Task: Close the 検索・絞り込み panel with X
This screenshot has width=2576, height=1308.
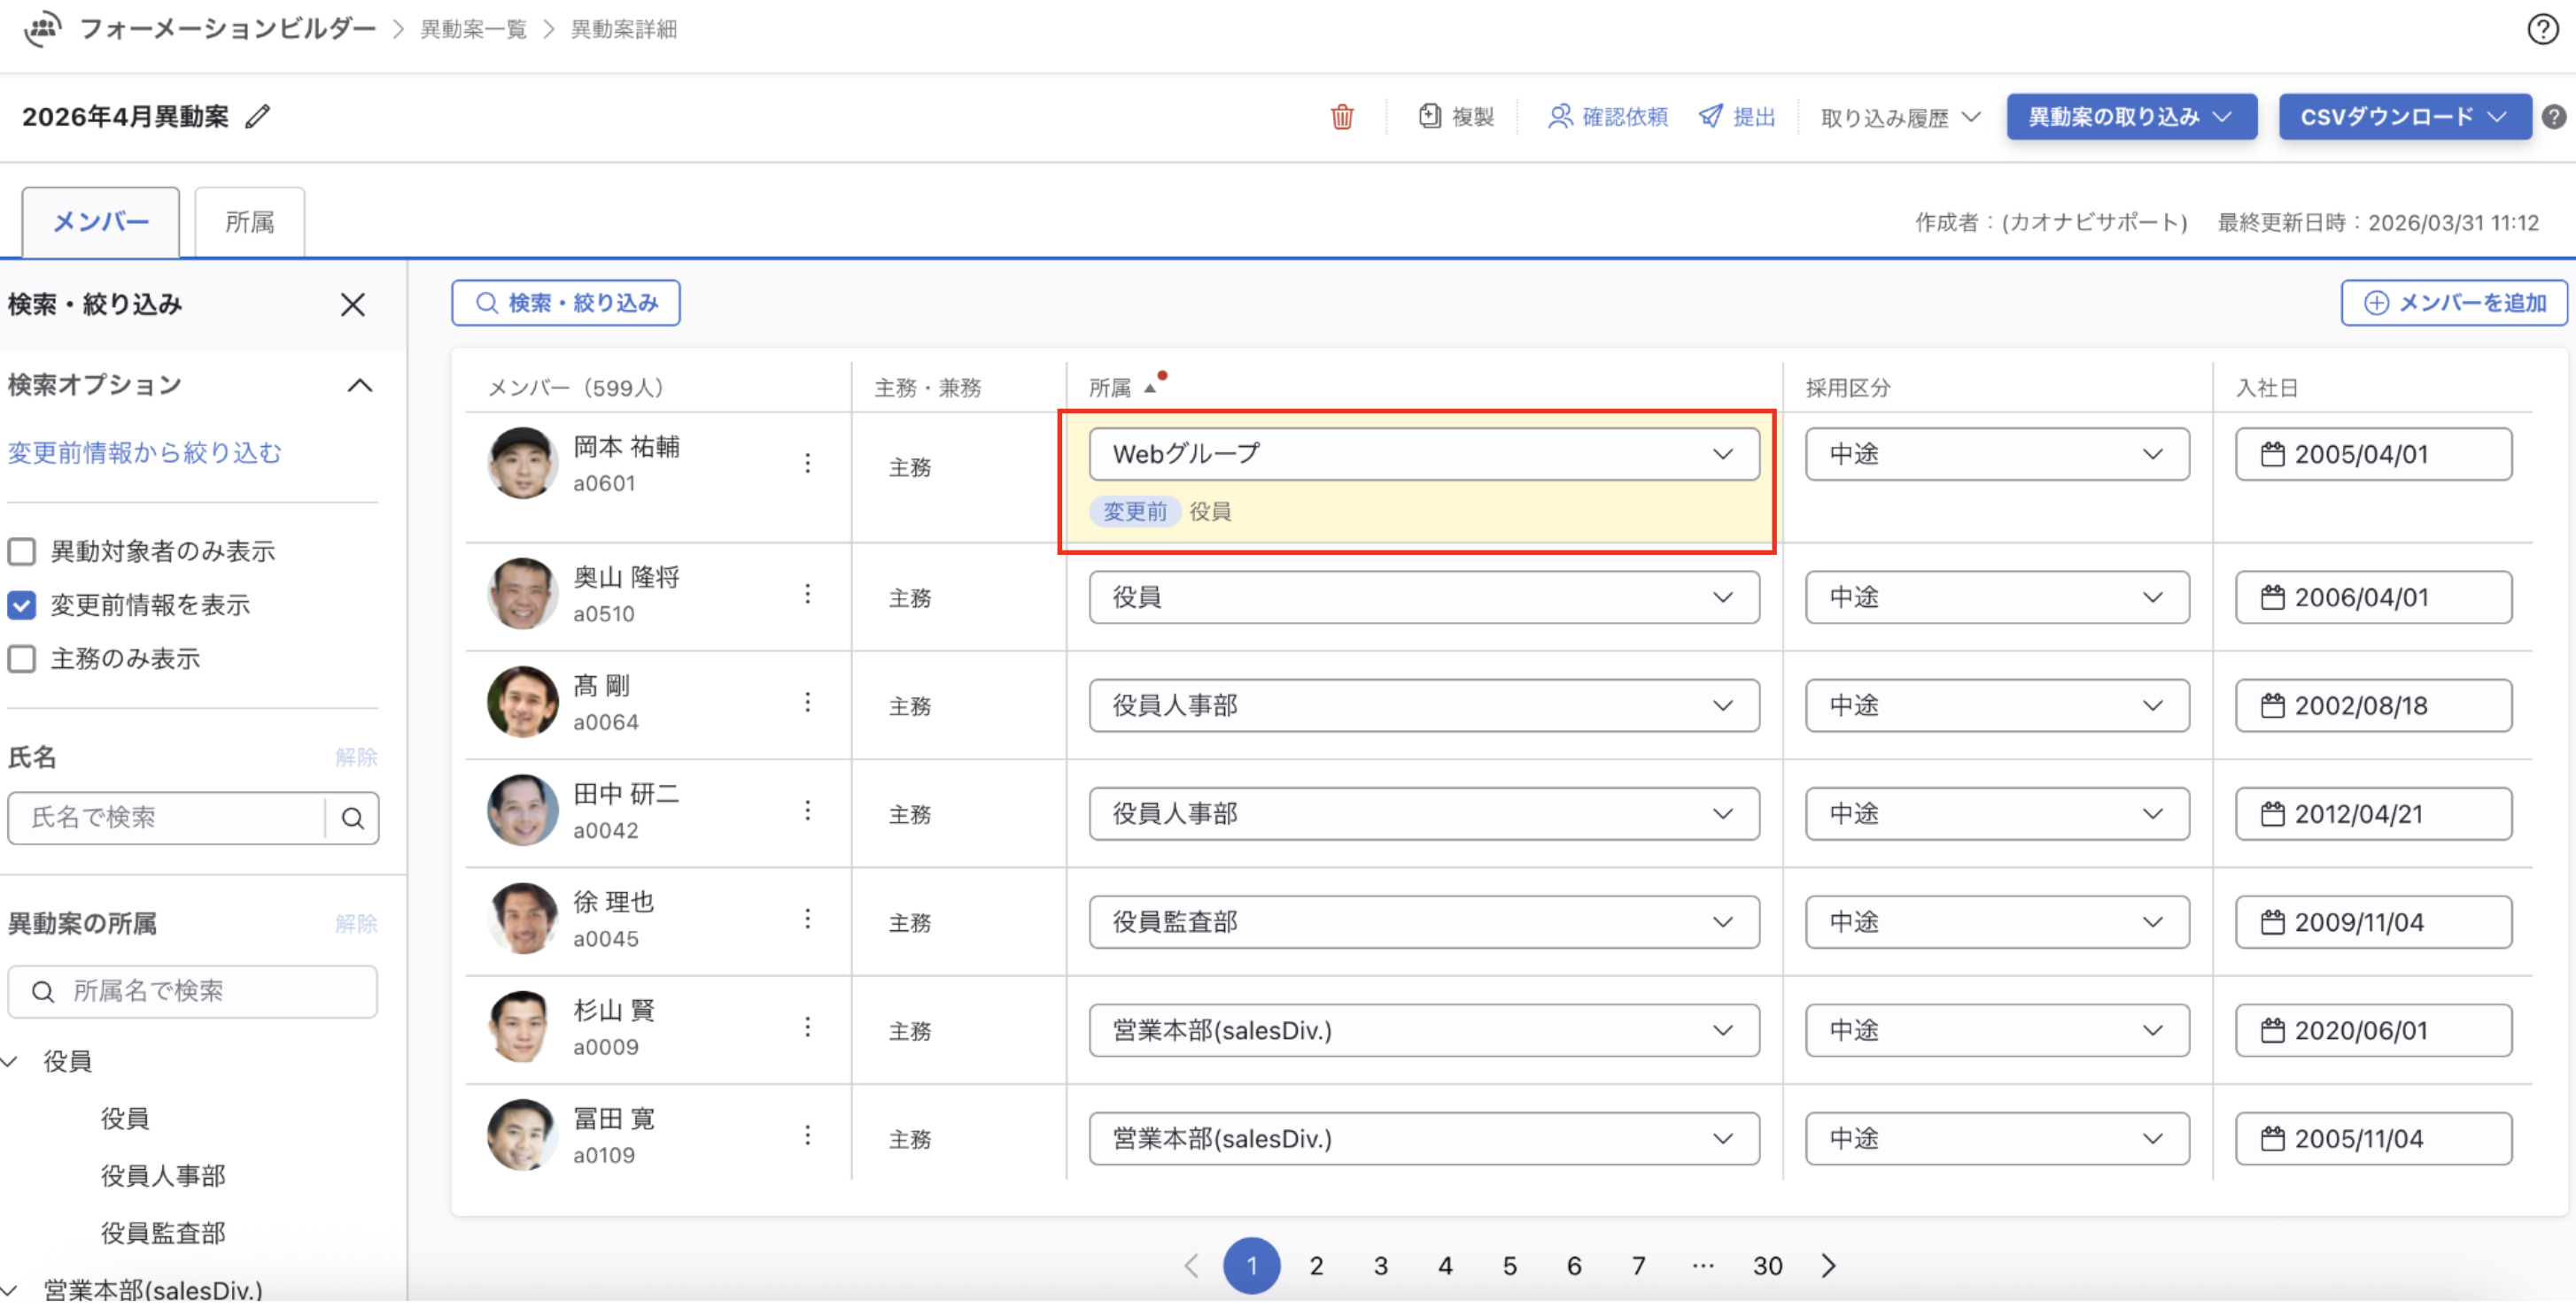Action: tap(352, 304)
